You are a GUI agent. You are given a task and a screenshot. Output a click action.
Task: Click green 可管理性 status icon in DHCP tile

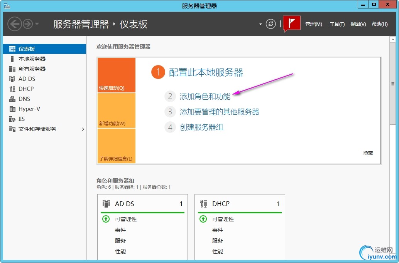tap(203, 219)
